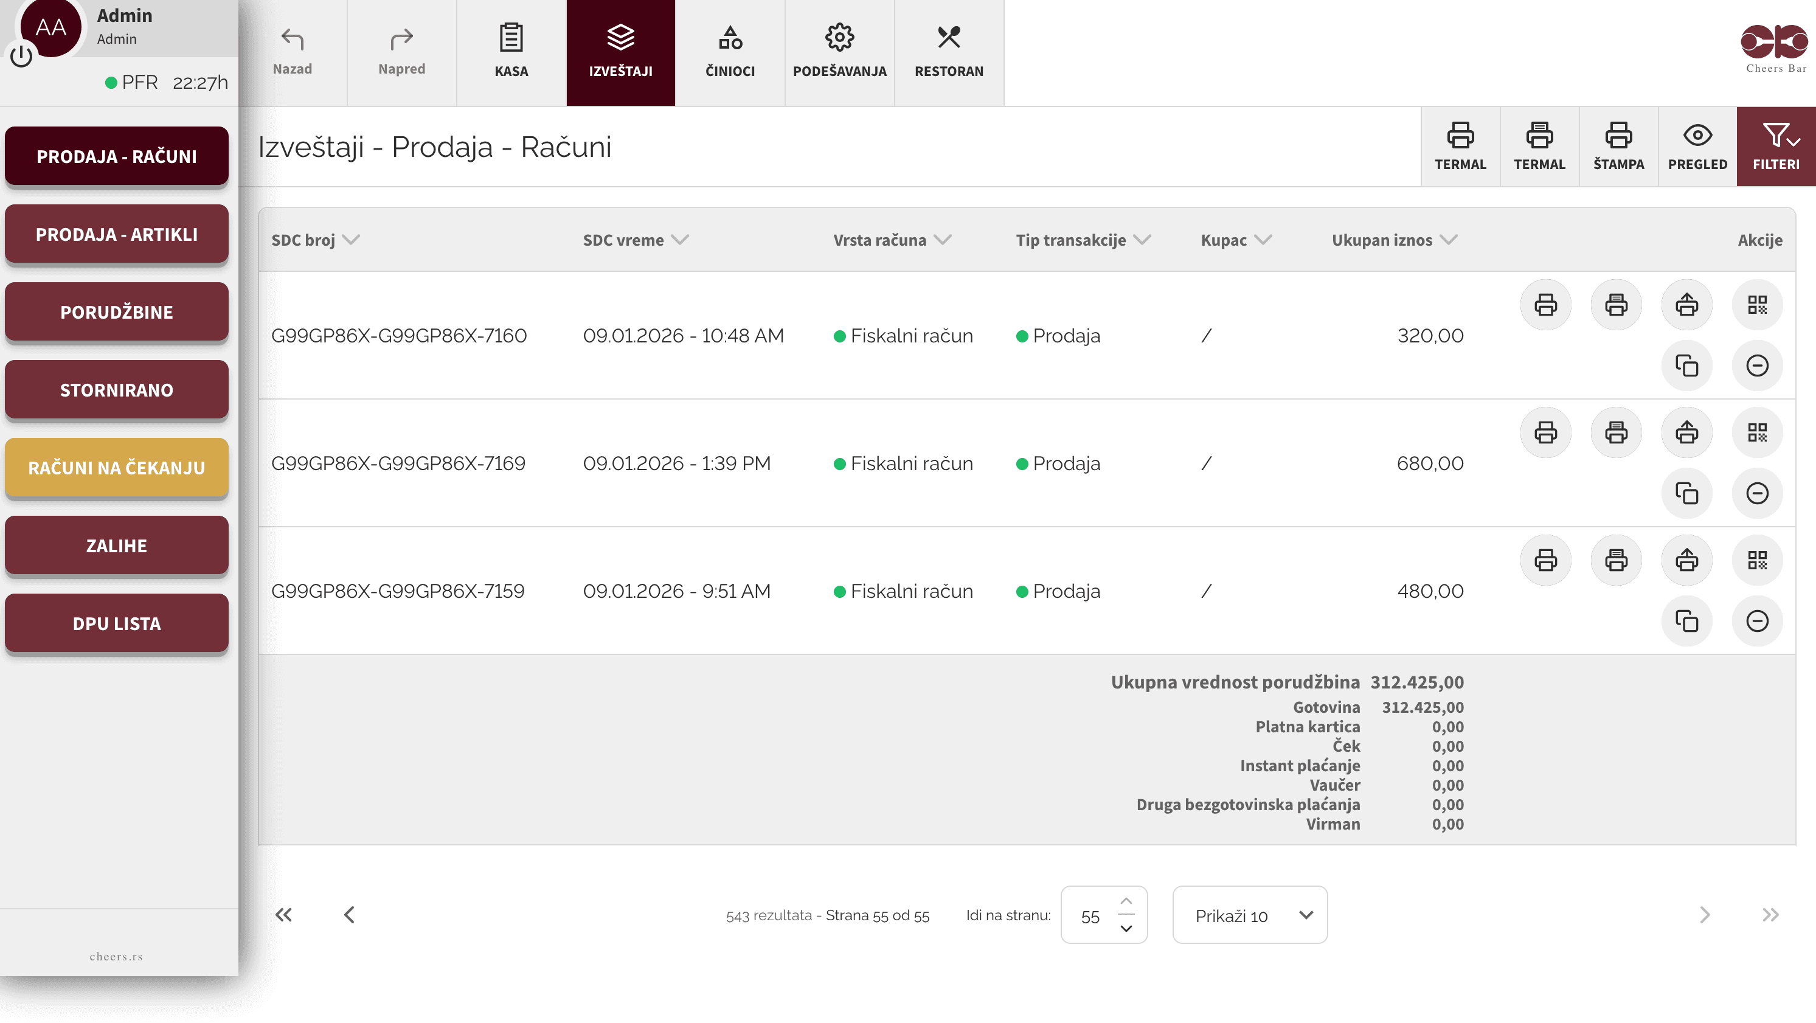Click second printer icon for receipt 7160

tap(1616, 305)
